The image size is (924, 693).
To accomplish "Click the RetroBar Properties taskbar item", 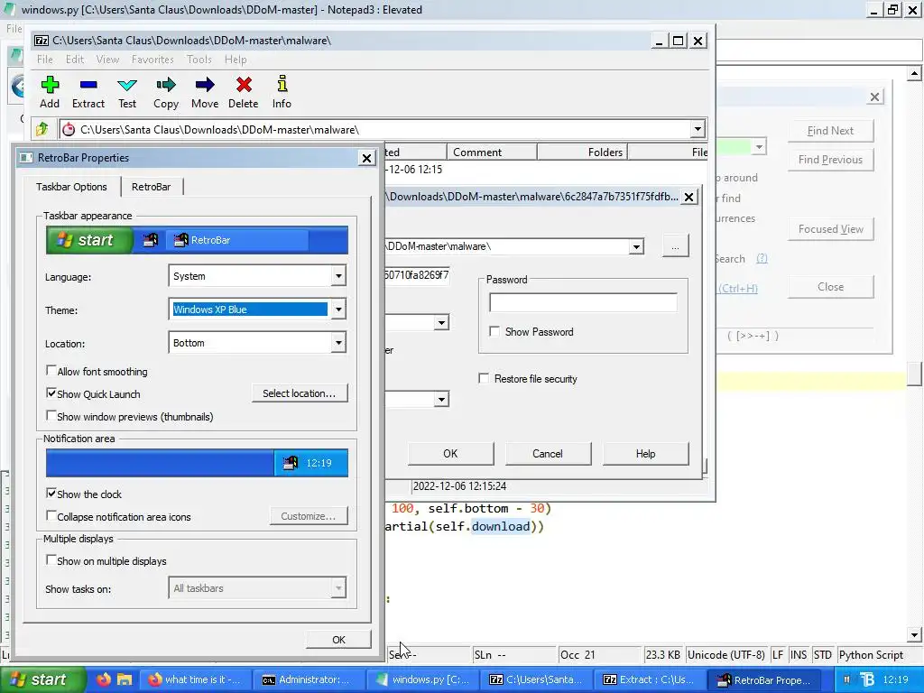I will click(763, 679).
